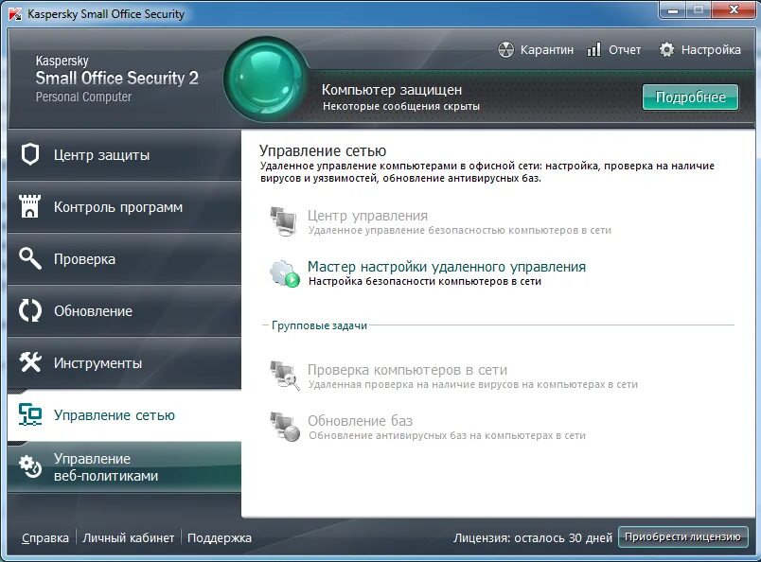Open the Справка help link
The height and width of the screenshot is (562, 761).
45,537
